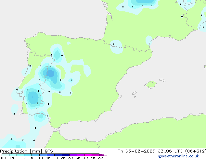Click the purple swatch between 30 and 35

coord(73,155)
